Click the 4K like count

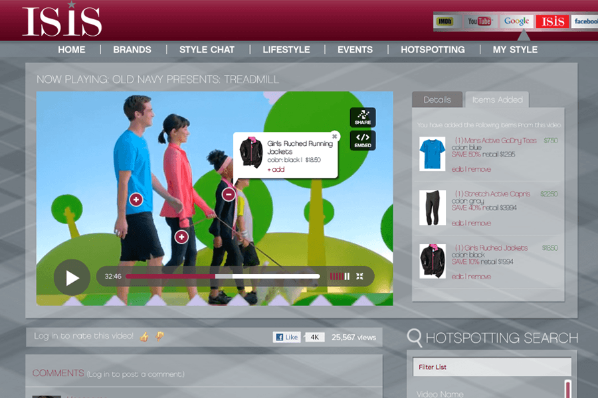click(315, 337)
